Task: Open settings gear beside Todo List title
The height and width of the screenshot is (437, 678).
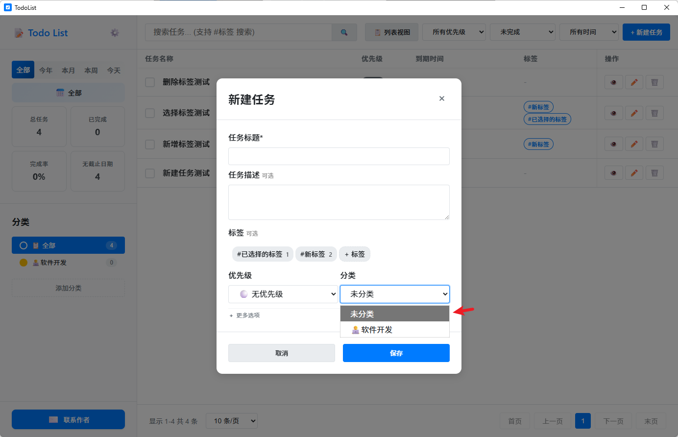Action: [x=115, y=33]
